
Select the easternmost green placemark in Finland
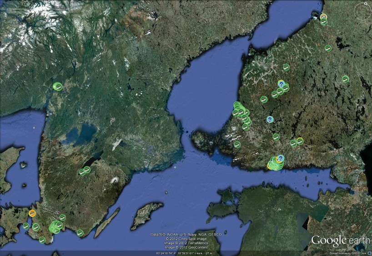[345, 79]
